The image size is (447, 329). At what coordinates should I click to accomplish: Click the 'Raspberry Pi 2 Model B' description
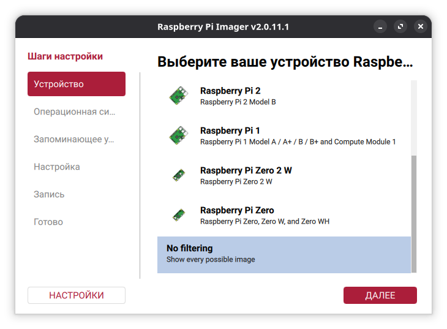click(238, 102)
